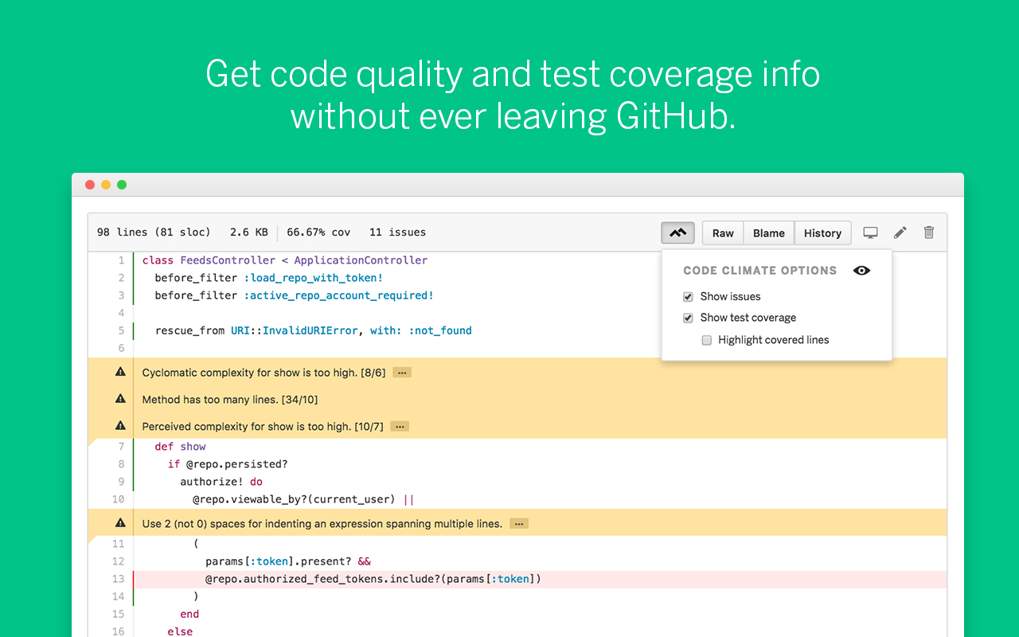Screen dimensions: 1019x637
Task: Open the History view
Action: 822,233
